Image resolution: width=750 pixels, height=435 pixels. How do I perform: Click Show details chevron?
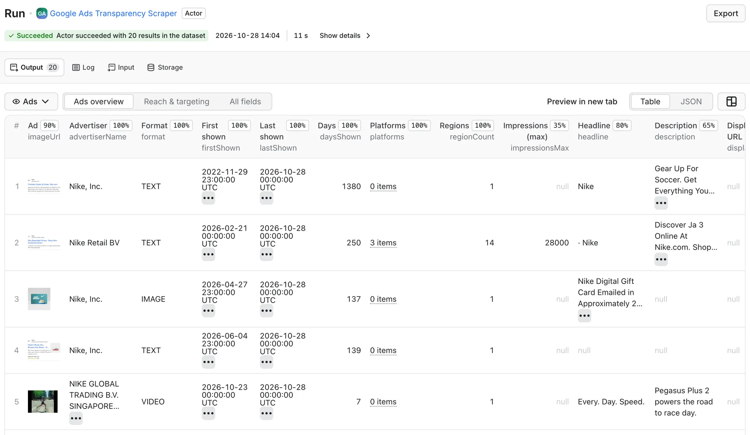(x=368, y=36)
